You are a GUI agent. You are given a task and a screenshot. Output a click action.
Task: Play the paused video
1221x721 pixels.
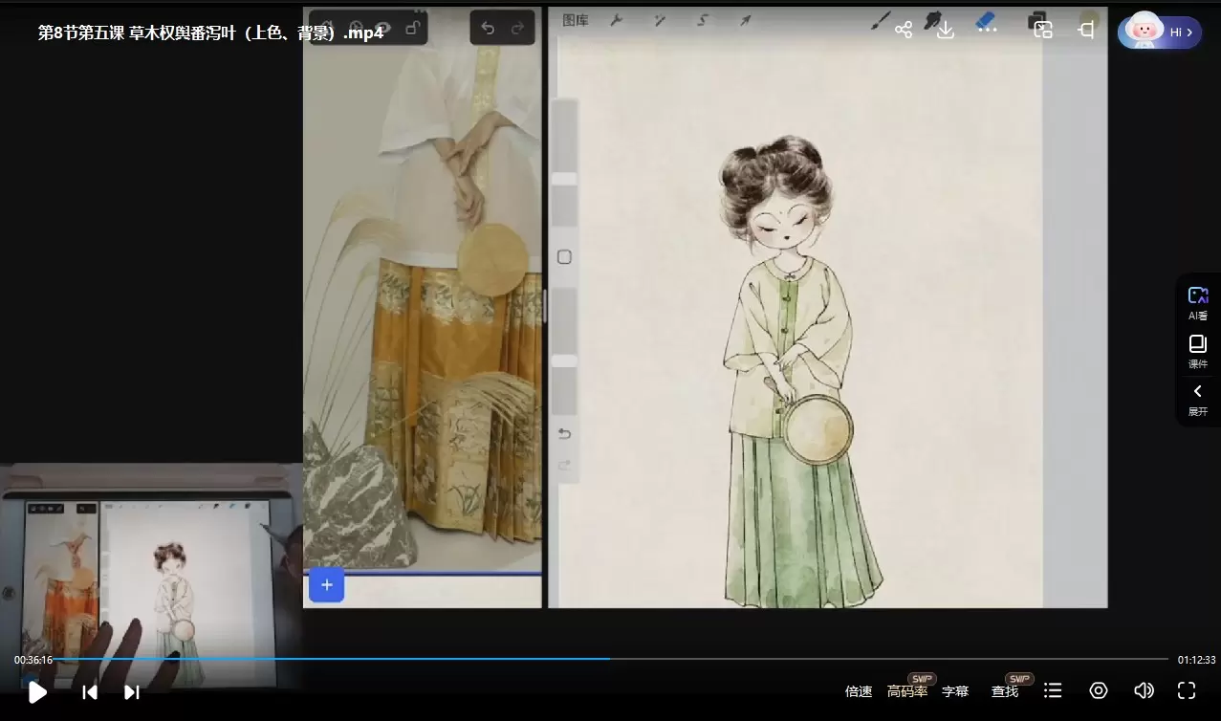tap(37, 691)
